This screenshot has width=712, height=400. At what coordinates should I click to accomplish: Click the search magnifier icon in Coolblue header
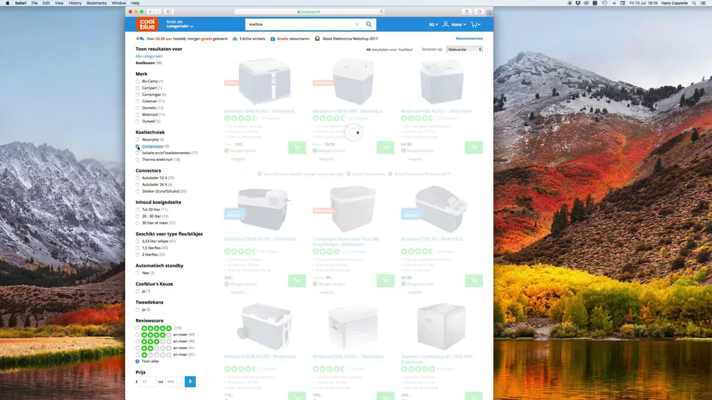pyautogui.click(x=369, y=24)
